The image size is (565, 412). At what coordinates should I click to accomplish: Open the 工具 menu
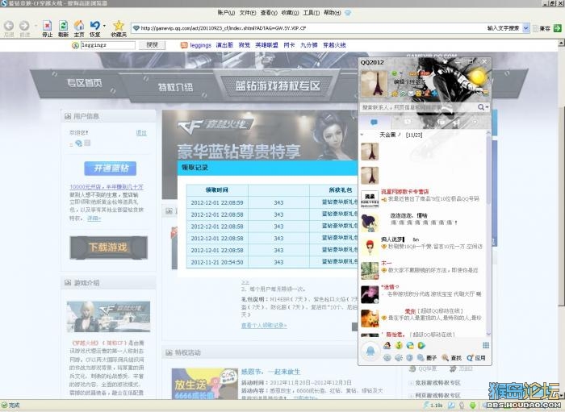tap(312, 13)
